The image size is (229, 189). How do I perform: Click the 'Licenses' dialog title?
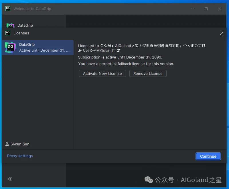[x=21, y=33]
